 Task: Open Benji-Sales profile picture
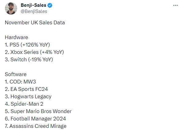pyautogui.click(x=11, y=8)
